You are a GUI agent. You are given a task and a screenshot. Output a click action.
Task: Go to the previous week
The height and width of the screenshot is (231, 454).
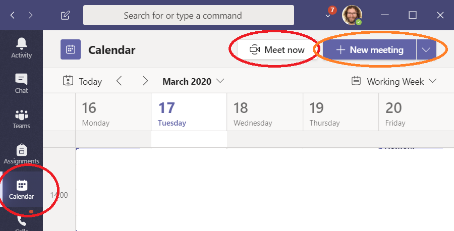point(119,81)
